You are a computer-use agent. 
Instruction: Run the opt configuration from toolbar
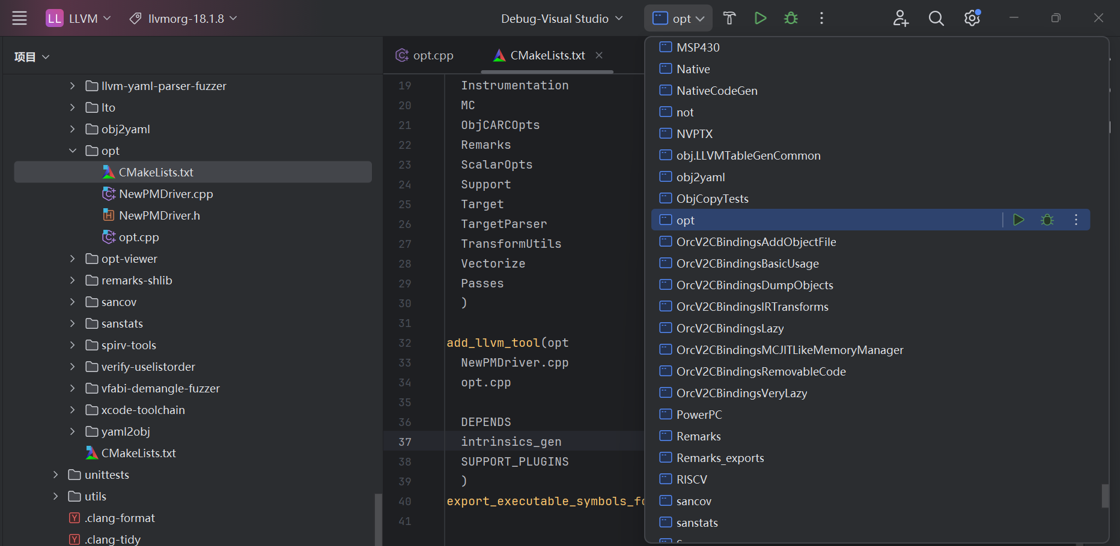(760, 19)
